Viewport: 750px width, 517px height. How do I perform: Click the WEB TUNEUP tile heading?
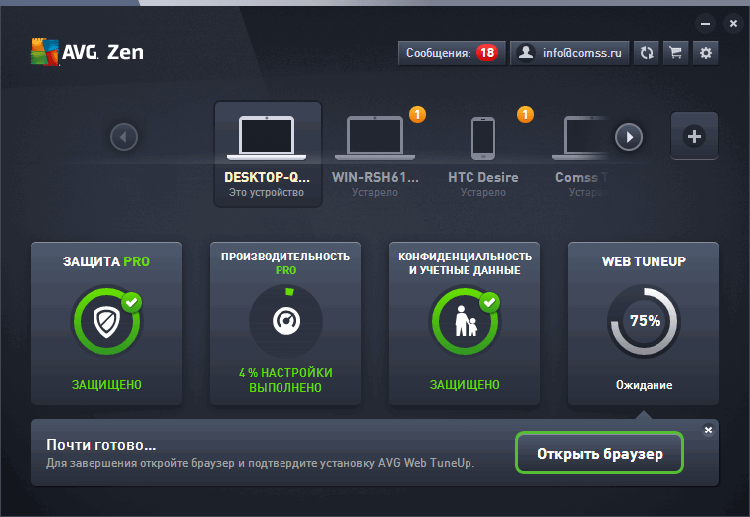point(644,261)
